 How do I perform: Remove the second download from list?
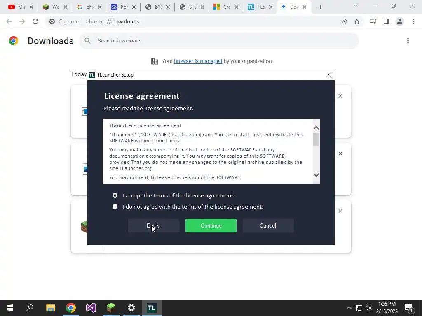pyautogui.click(x=340, y=153)
